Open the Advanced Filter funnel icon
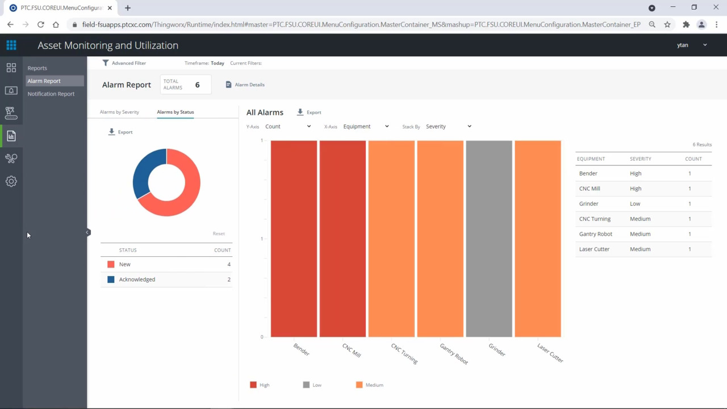The width and height of the screenshot is (727, 409). click(x=106, y=63)
